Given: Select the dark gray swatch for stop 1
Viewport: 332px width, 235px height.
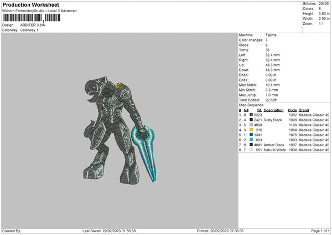Looking at the screenshot, I should point(251,115).
